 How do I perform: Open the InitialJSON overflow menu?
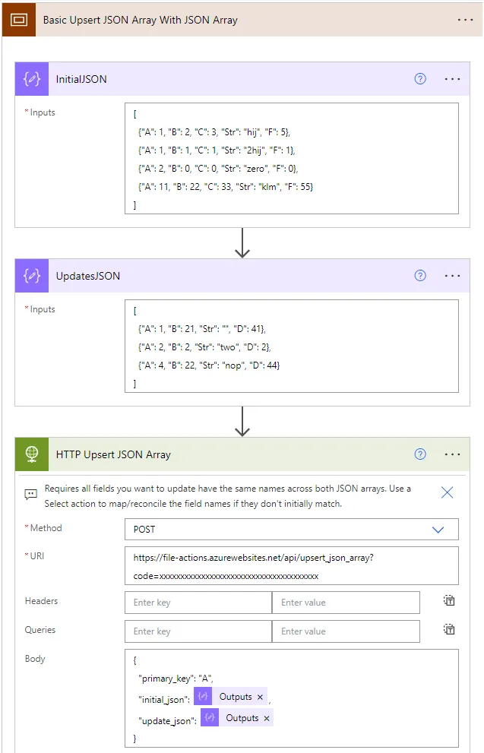452,78
